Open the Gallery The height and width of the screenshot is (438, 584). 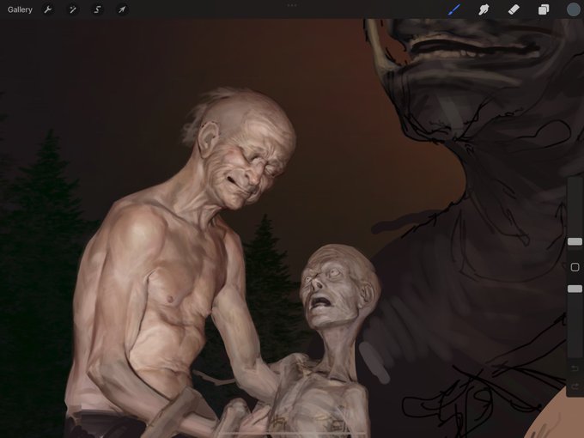(20, 9)
